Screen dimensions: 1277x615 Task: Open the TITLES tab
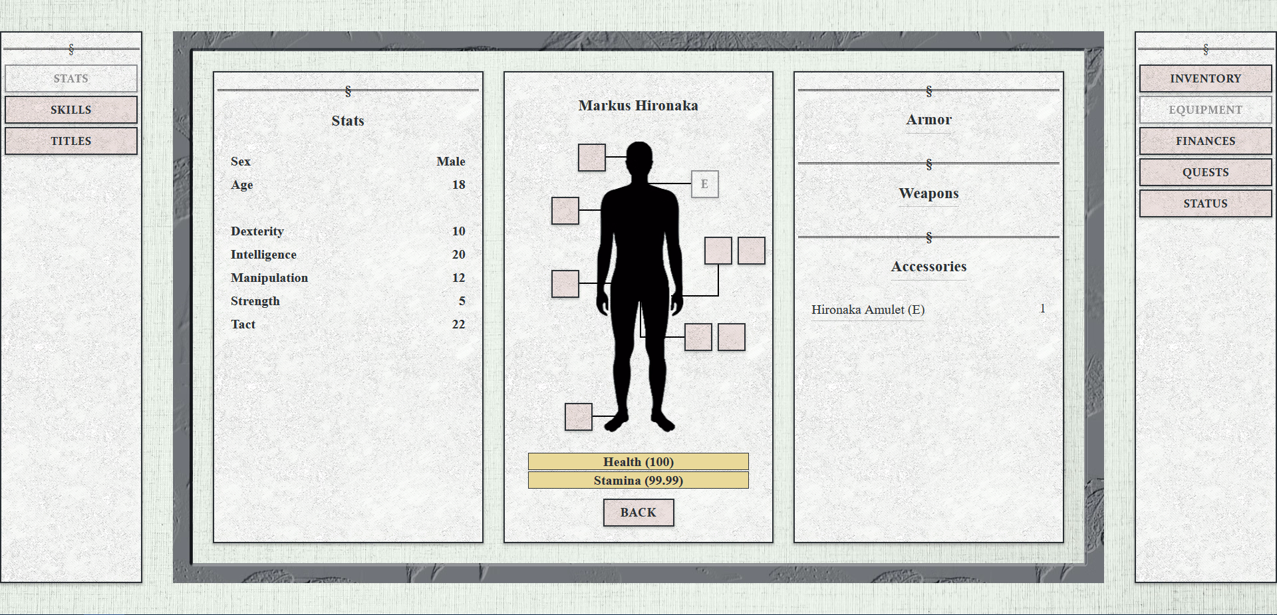71,140
